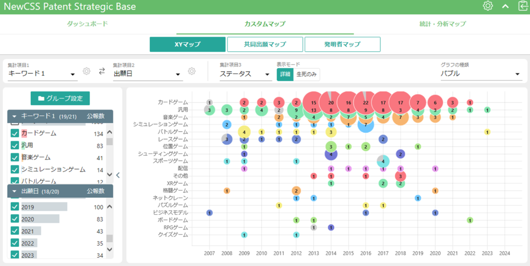Collapse left panel with chevron handle

(118, 175)
